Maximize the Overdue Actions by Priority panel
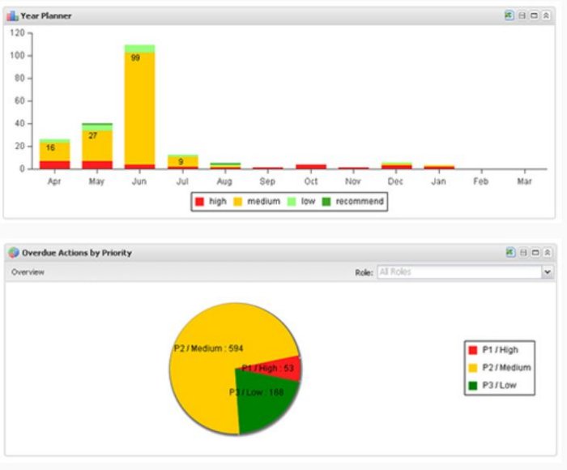The height and width of the screenshot is (470, 567). (534, 253)
